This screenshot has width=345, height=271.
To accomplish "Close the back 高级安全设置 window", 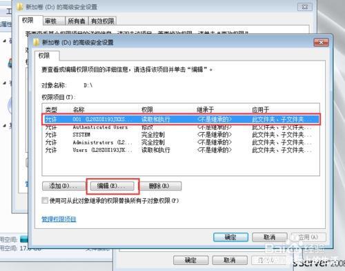I will pos(305,7).
